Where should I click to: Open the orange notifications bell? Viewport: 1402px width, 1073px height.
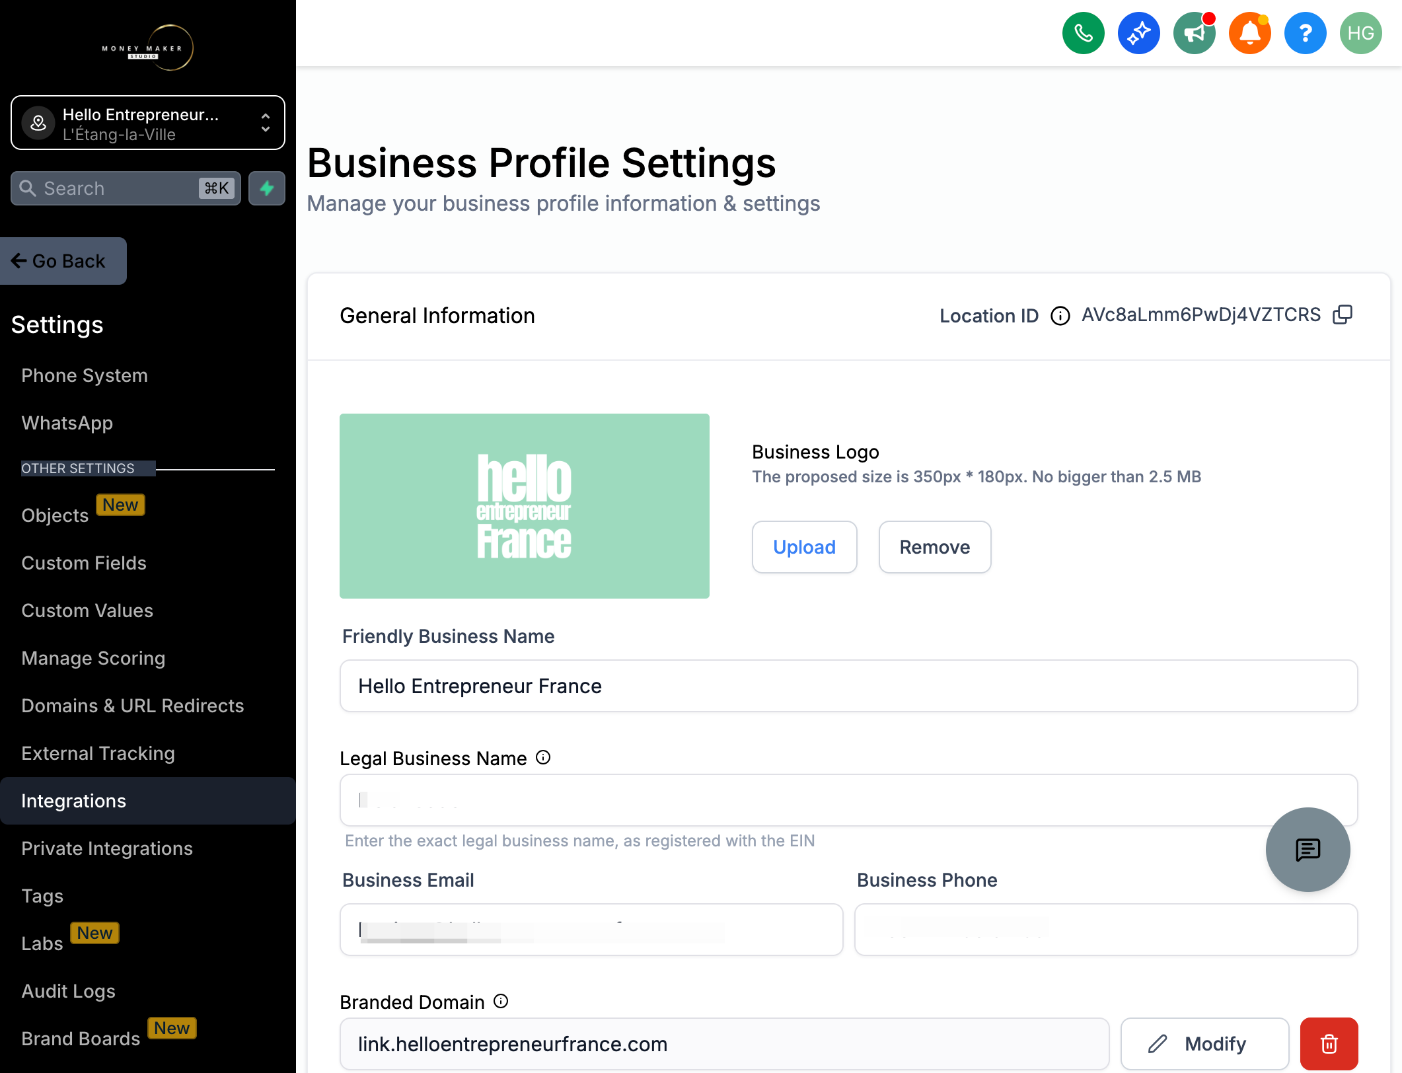point(1249,33)
